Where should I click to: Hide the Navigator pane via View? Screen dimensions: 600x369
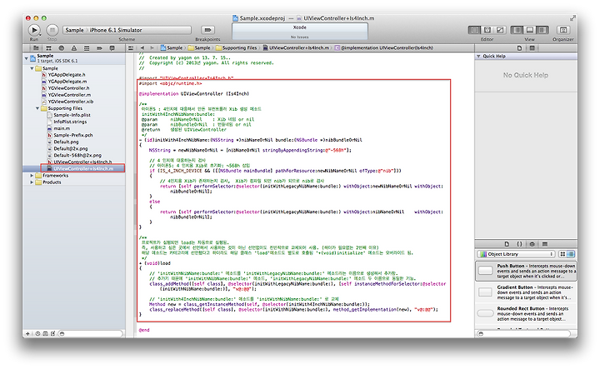click(x=517, y=30)
